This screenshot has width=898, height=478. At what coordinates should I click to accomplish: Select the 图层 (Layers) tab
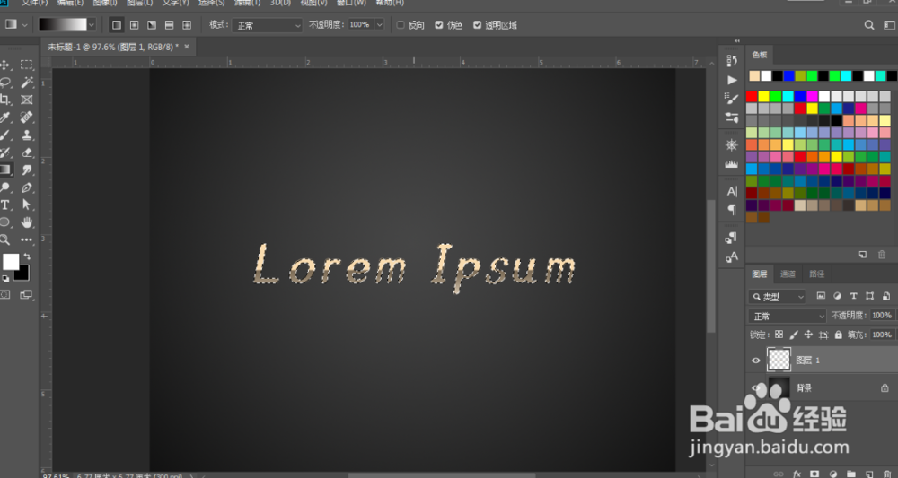pos(760,274)
